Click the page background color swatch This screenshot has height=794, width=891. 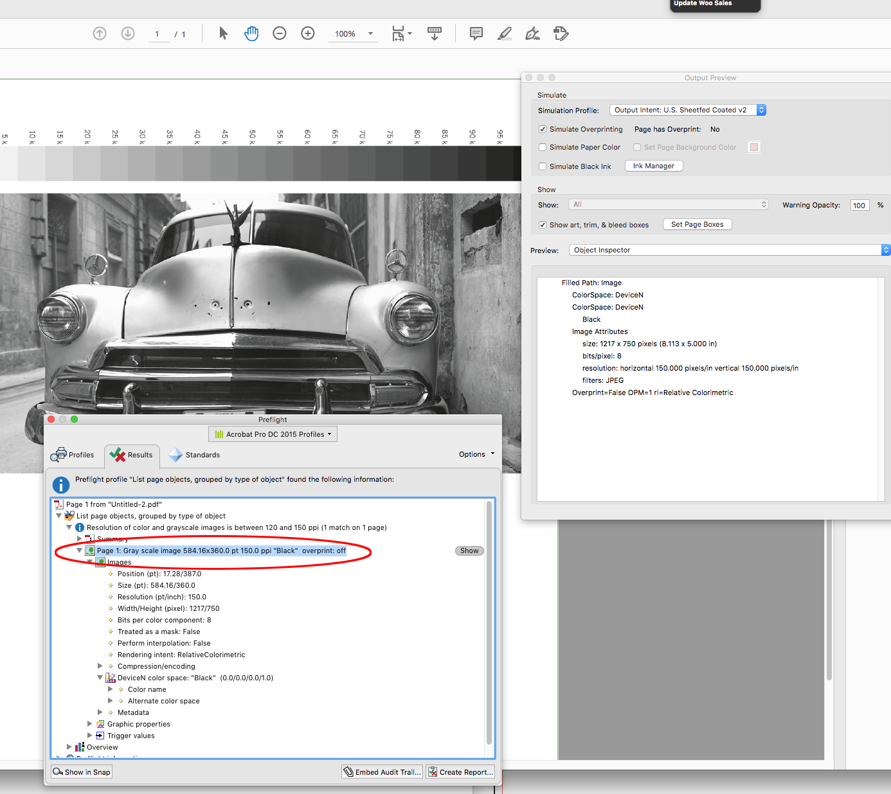(x=753, y=147)
